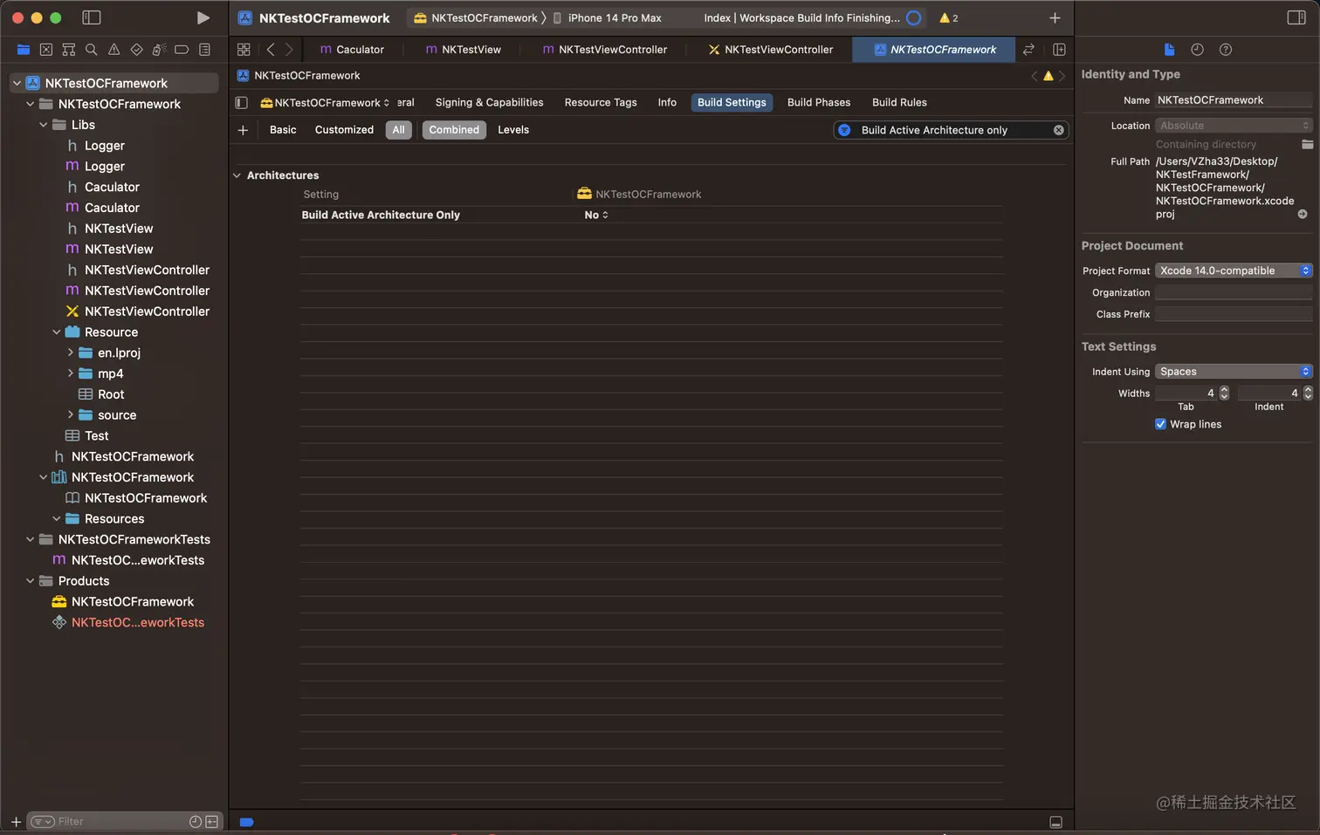Click the warnings count indicator
This screenshot has height=835, width=1320.
pos(949,17)
